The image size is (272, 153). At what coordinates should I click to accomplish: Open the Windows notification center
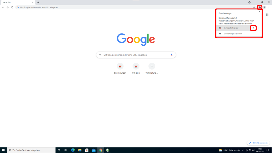pos(267,150)
